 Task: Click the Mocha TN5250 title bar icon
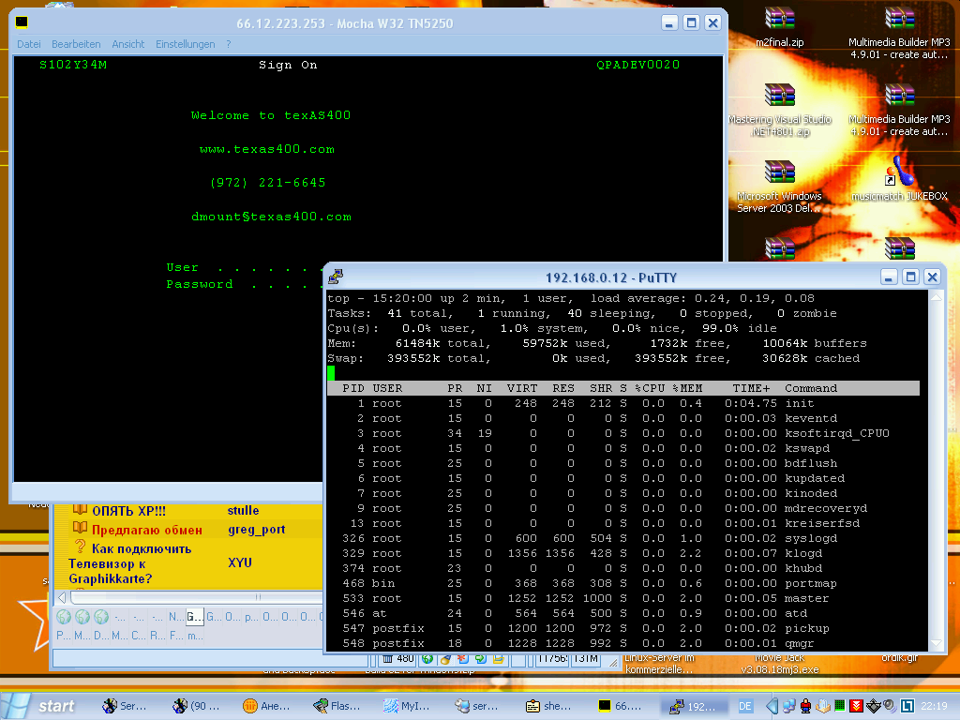[x=22, y=22]
